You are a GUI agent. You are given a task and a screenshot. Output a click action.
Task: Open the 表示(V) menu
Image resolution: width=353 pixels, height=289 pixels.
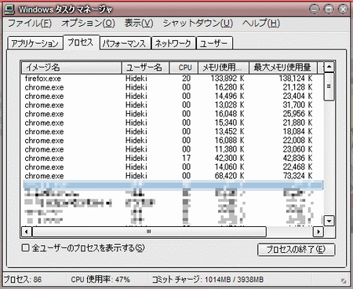point(139,24)
